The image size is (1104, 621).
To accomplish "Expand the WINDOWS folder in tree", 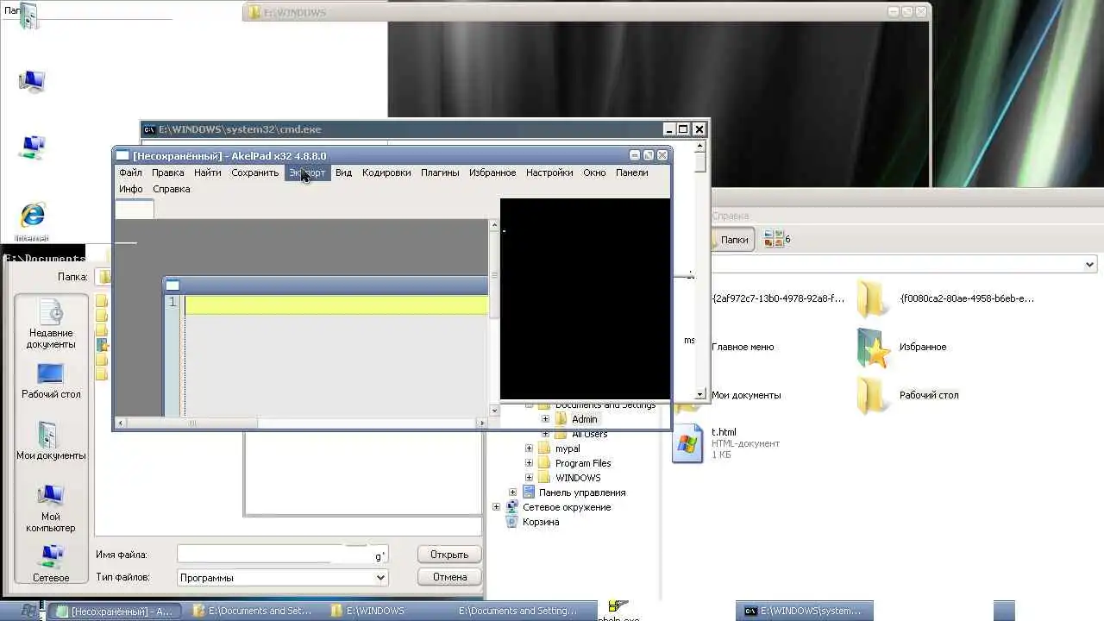I will click(529, 478).
